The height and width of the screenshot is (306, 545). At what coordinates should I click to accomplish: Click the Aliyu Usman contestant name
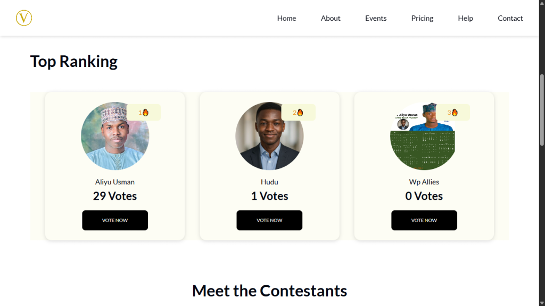pos(115,182)
